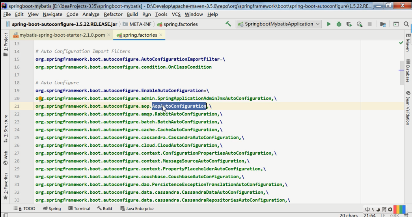
Task: Open the View menu
Action: coord(33,14)
